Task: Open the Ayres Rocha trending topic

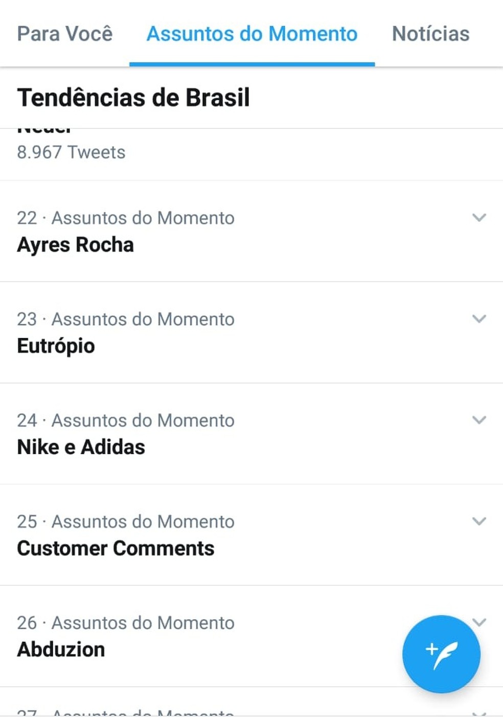Action: coord(76,244)
